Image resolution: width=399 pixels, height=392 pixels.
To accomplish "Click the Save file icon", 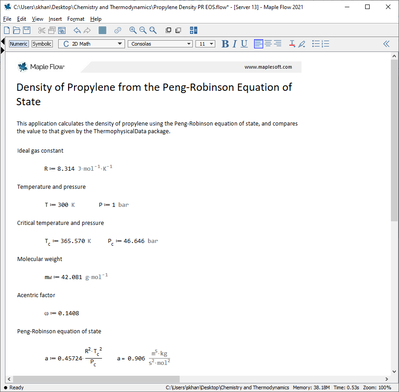I will click(x=27, y=30).
